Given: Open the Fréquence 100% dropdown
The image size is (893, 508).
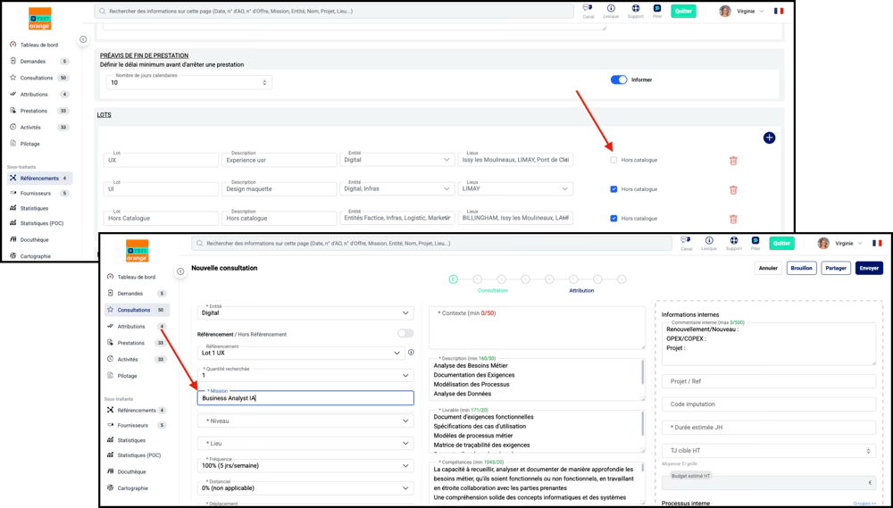Looking at the screenshot, I should [305, 465].
